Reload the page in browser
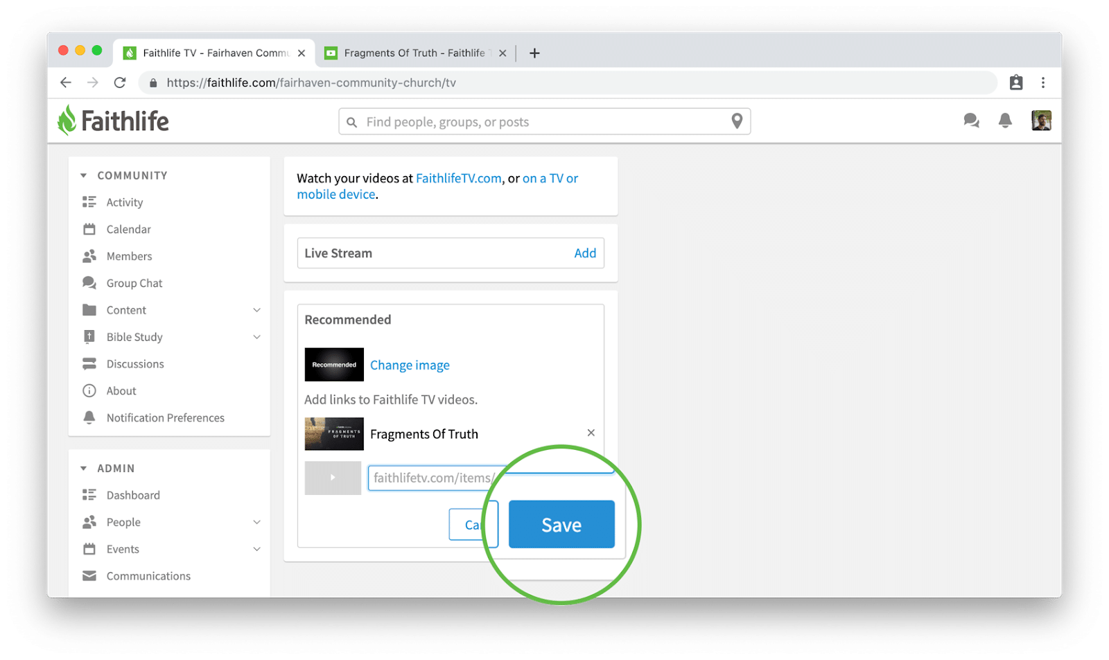Viewport: 1109px width, 660px height. (x=120, y=82)
